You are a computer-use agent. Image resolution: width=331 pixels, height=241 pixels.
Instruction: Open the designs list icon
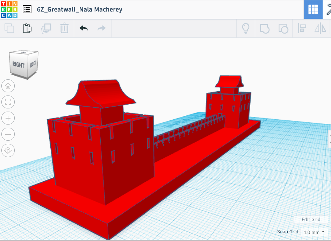(27, 9)
